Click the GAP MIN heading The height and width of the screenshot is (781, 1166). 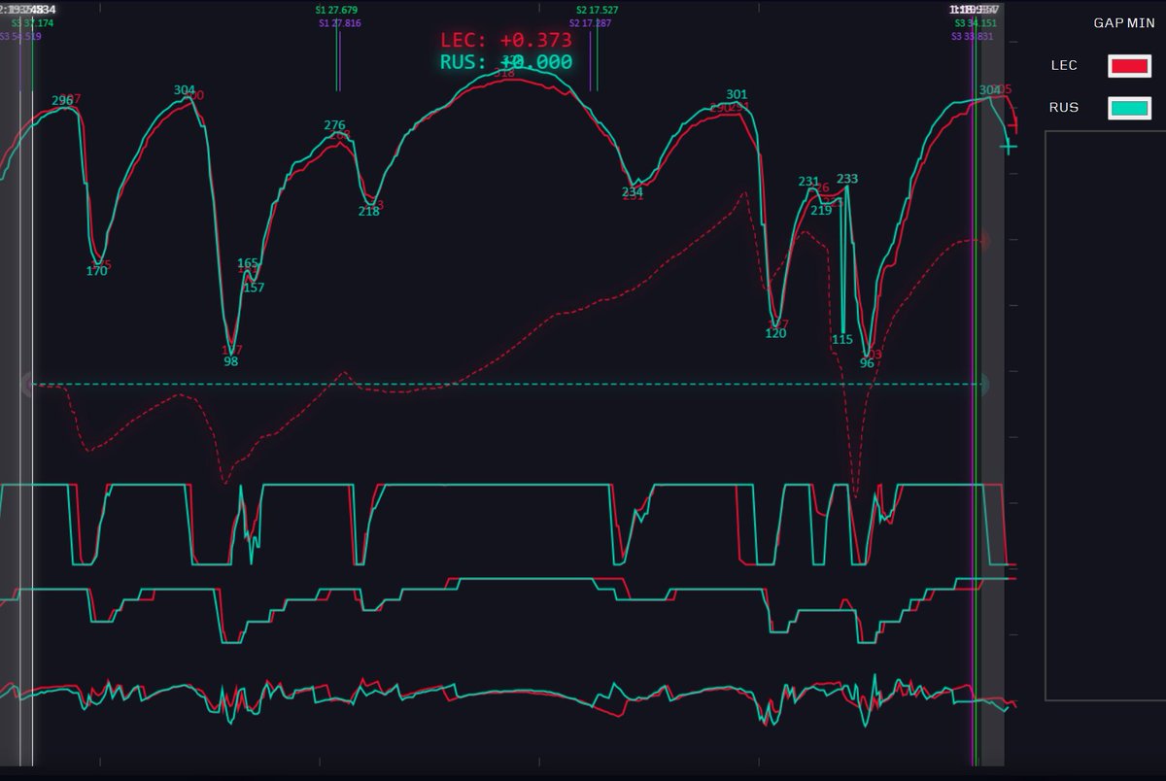1124,22
